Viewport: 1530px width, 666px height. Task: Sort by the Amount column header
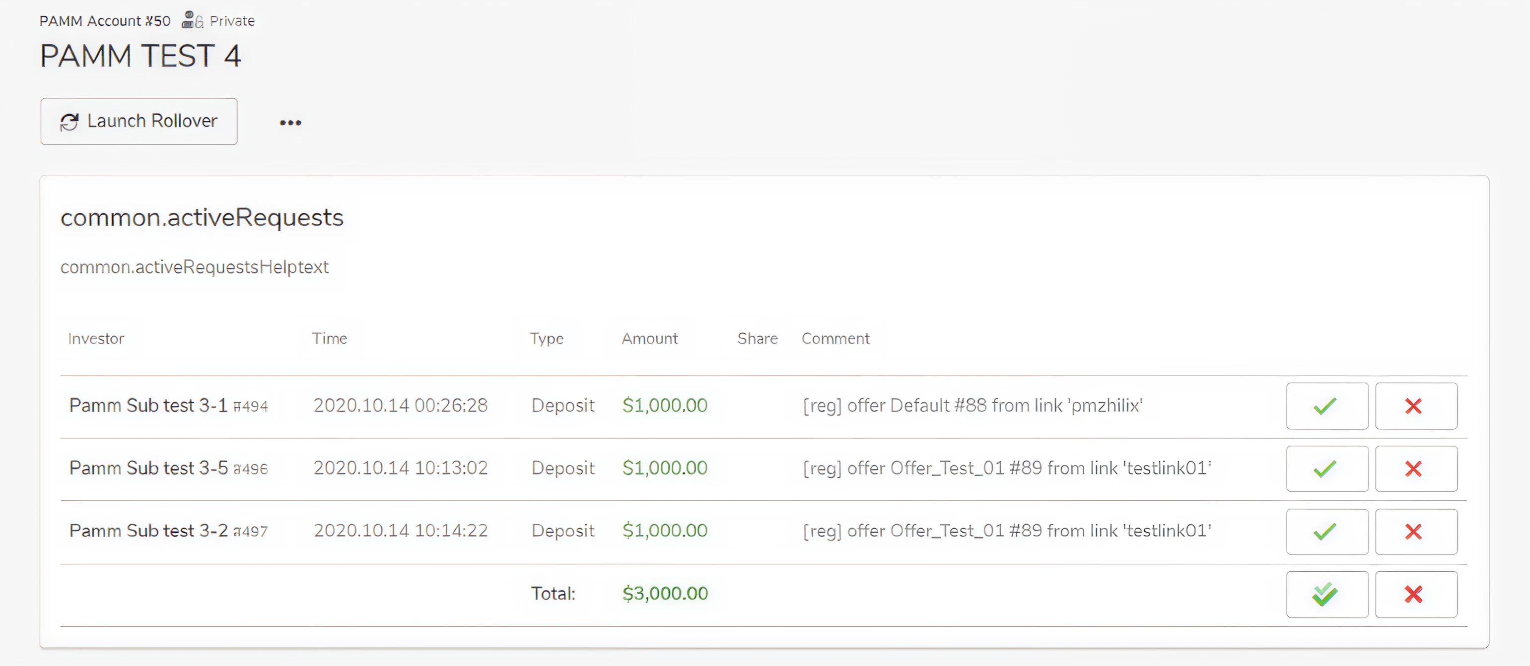click(649, 338)
